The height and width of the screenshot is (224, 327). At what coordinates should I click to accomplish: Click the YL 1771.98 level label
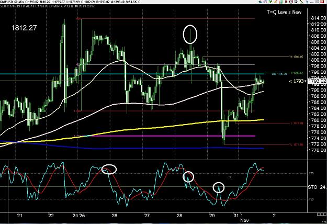click(x=296, y=144)
